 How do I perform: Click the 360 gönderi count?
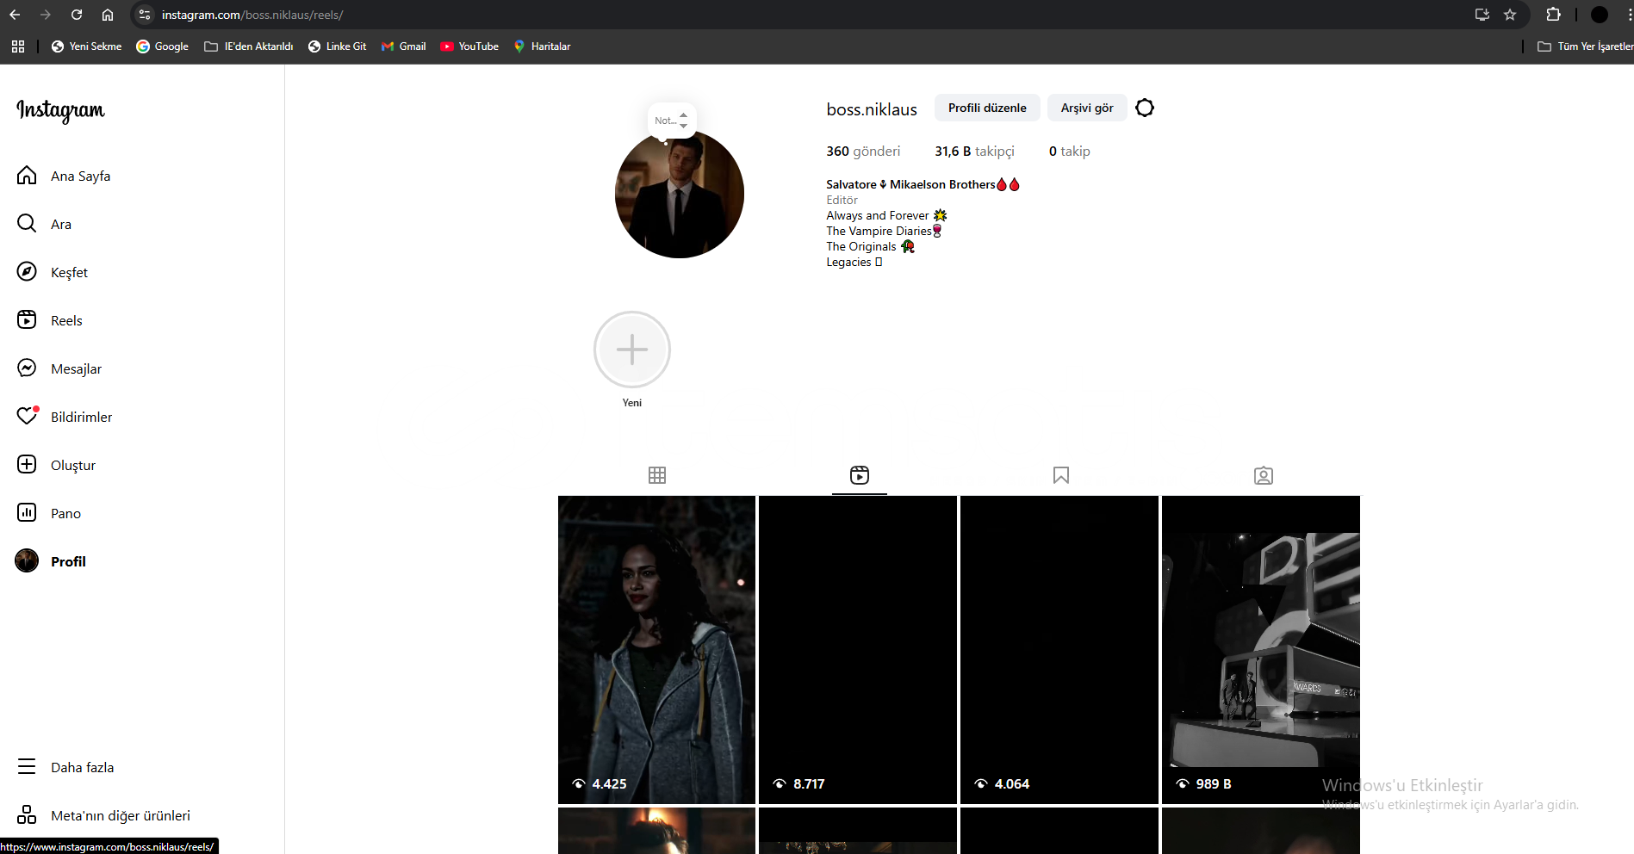863,152
